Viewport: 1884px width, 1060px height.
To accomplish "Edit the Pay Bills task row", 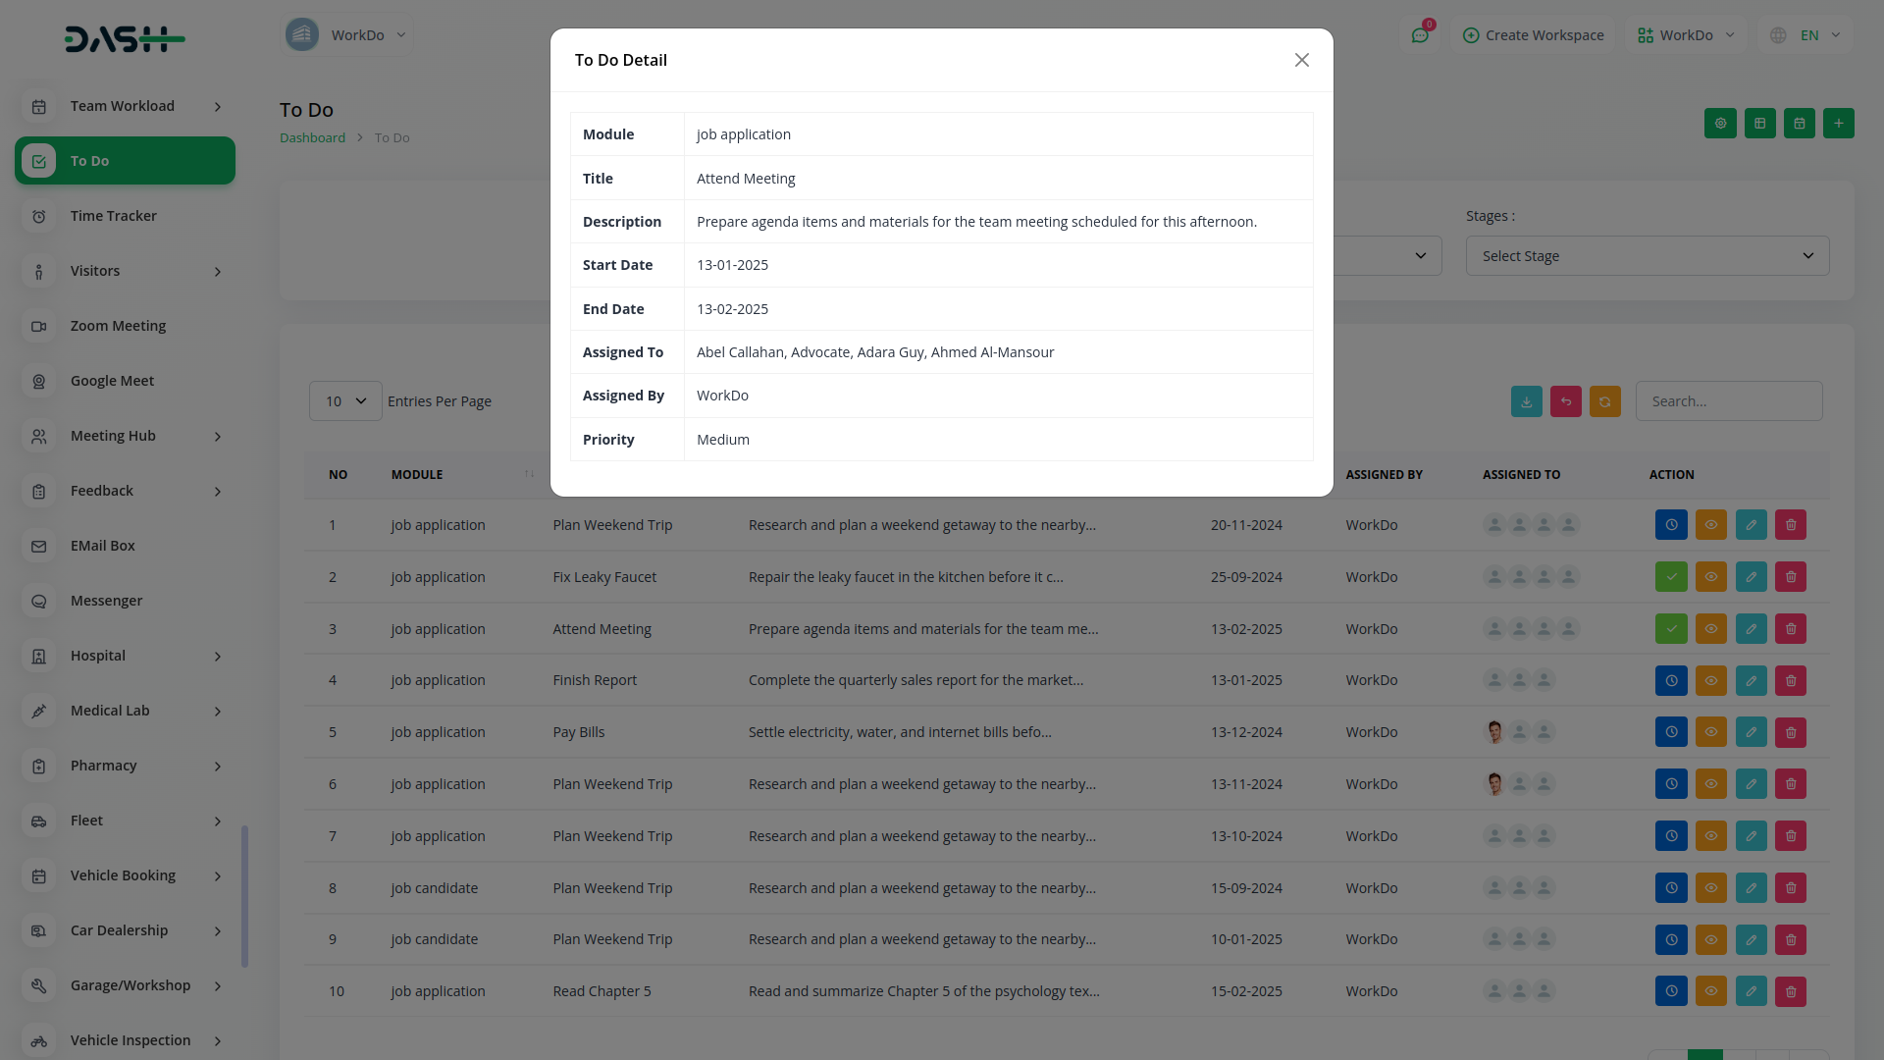I will click(x=1751, y=732).
